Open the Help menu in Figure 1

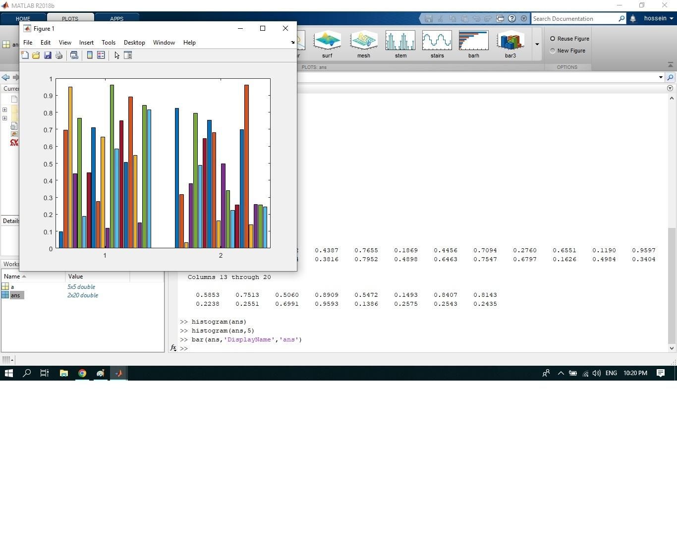[189, 43]
